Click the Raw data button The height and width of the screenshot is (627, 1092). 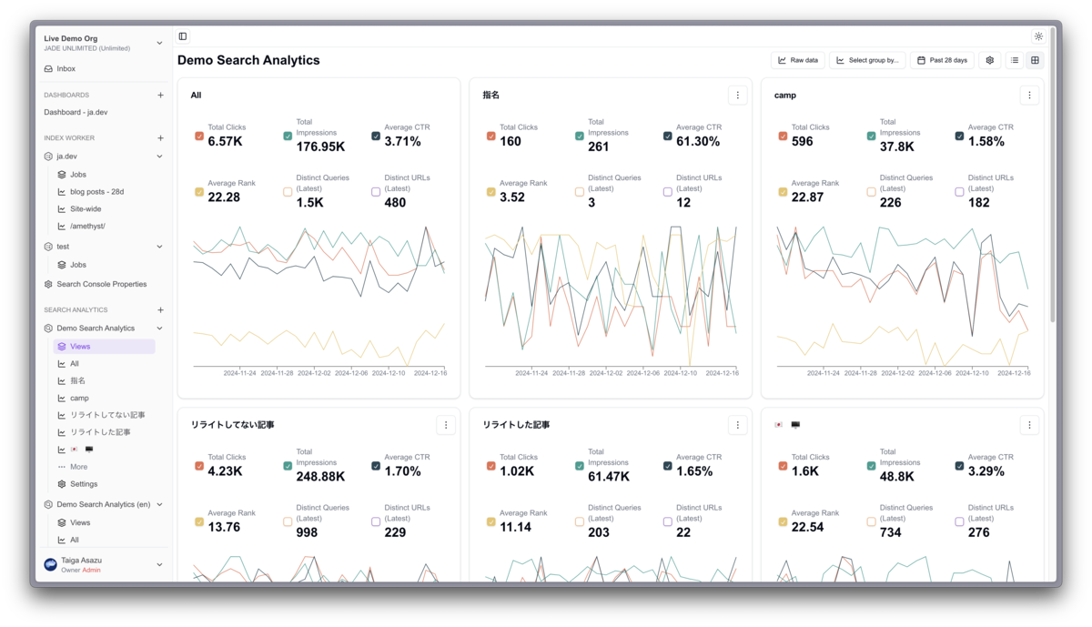[x=798, y=60]
